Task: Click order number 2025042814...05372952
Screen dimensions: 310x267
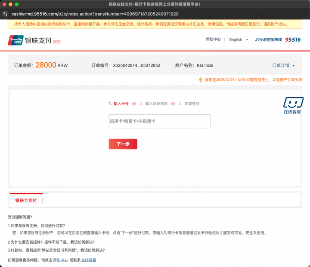Action: tap(136, 65)
